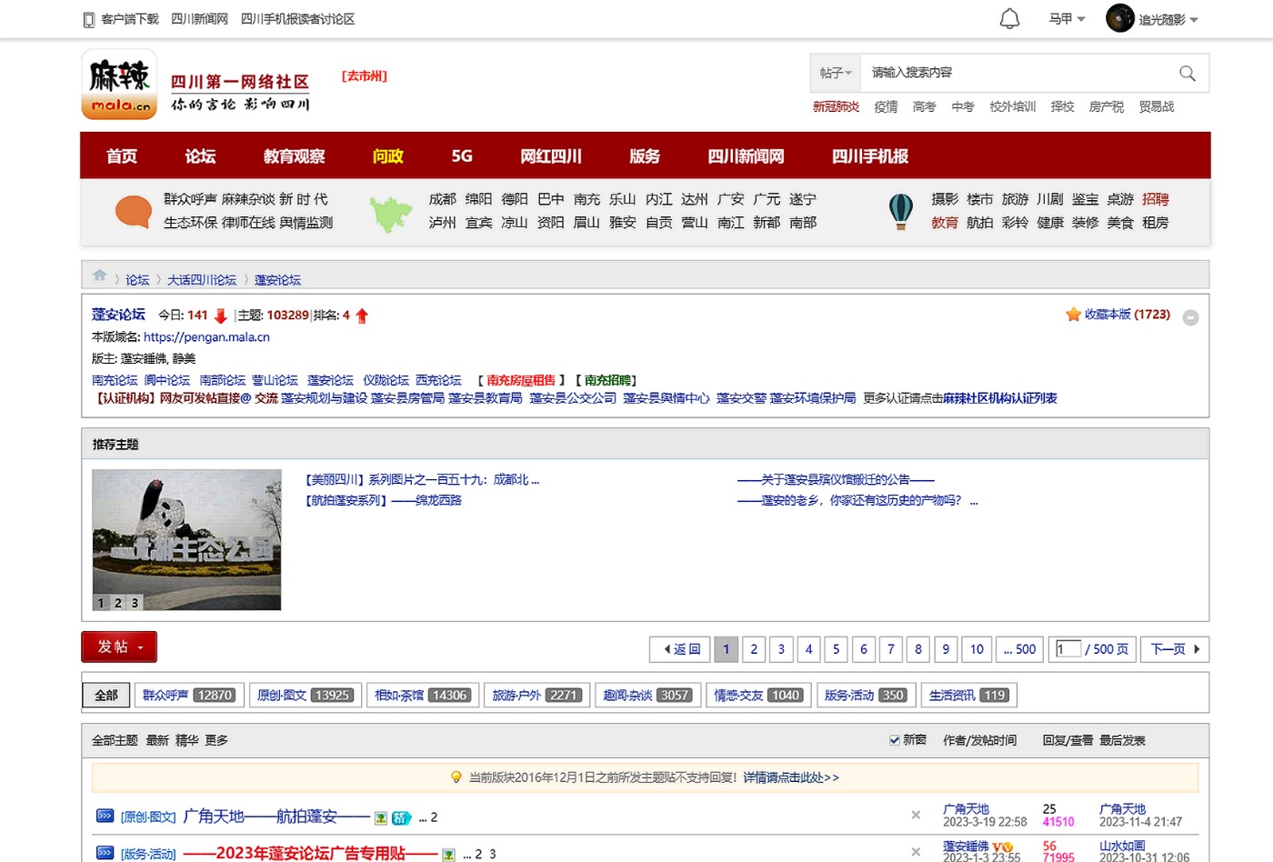Click the hot air balloon icon
The height and width of the screenshot is (862, 1273).
coord(900,212)
